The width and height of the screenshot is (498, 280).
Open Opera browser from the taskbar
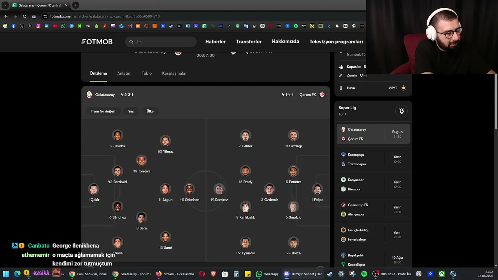(x=202, y=274)
